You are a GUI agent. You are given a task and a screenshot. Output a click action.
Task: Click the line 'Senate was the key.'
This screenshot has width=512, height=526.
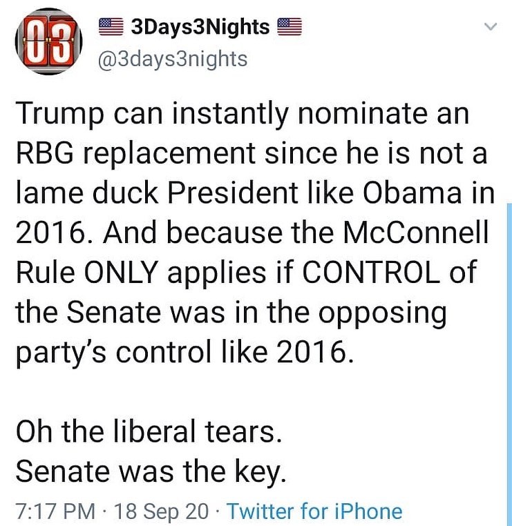click(151, 471)
